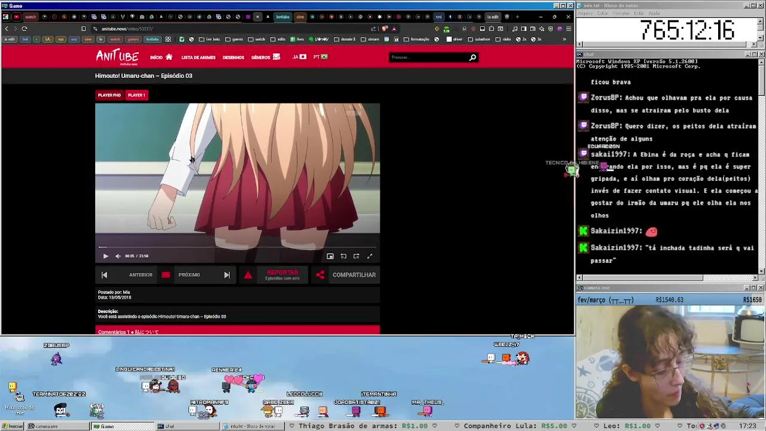This screenshot has width=766, height=431.
Task: Open the browser hamburger menu
Action: tap(569, 29)
